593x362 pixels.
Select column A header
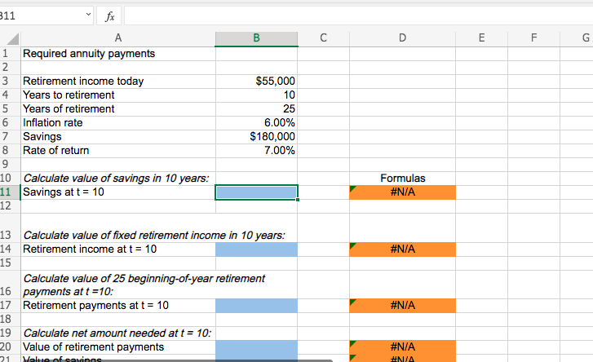pyautogui.click(x=118, y=38)
